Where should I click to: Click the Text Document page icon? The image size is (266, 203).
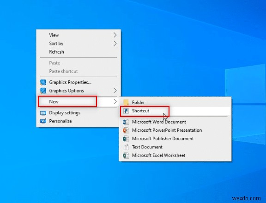(x=126, y=147)
